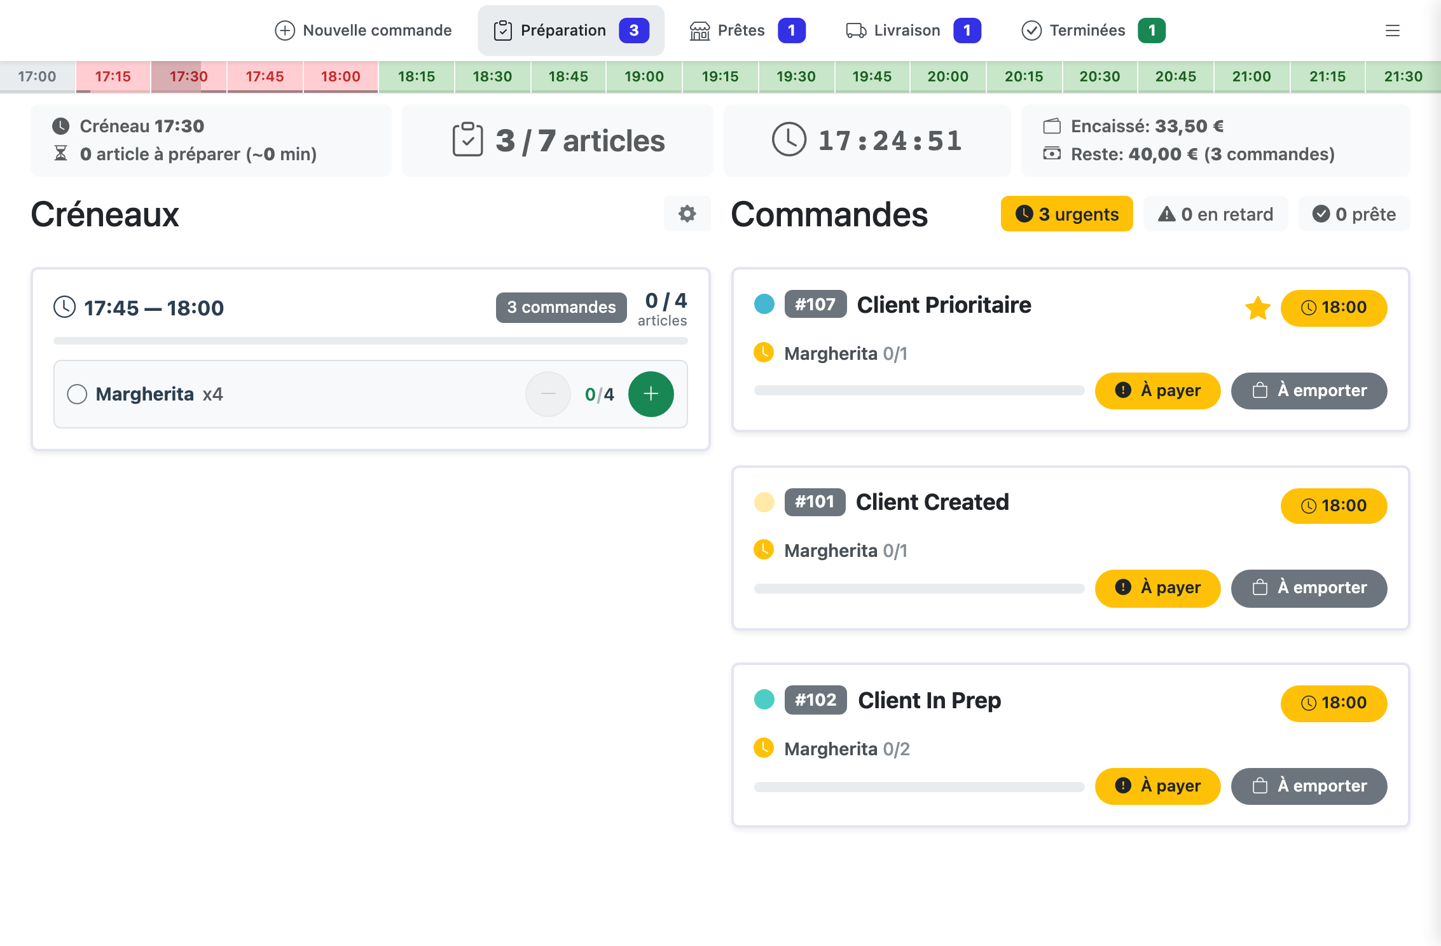Select the 21:30 timeline slot
Screen dimensions: 1441x946
tap(1403, 77)
